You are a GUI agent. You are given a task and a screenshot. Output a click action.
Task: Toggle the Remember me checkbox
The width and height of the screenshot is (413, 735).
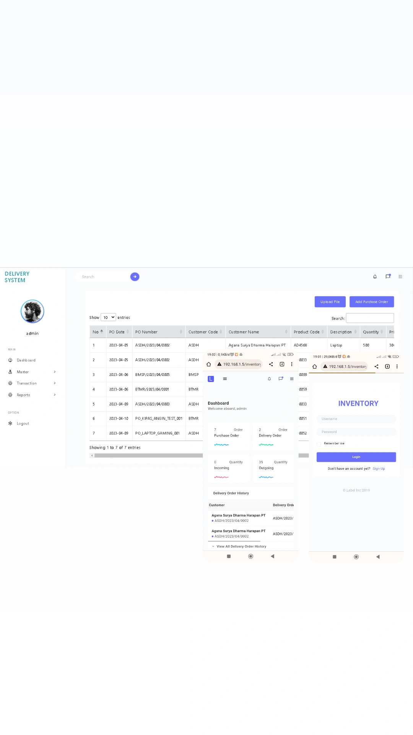319,444
